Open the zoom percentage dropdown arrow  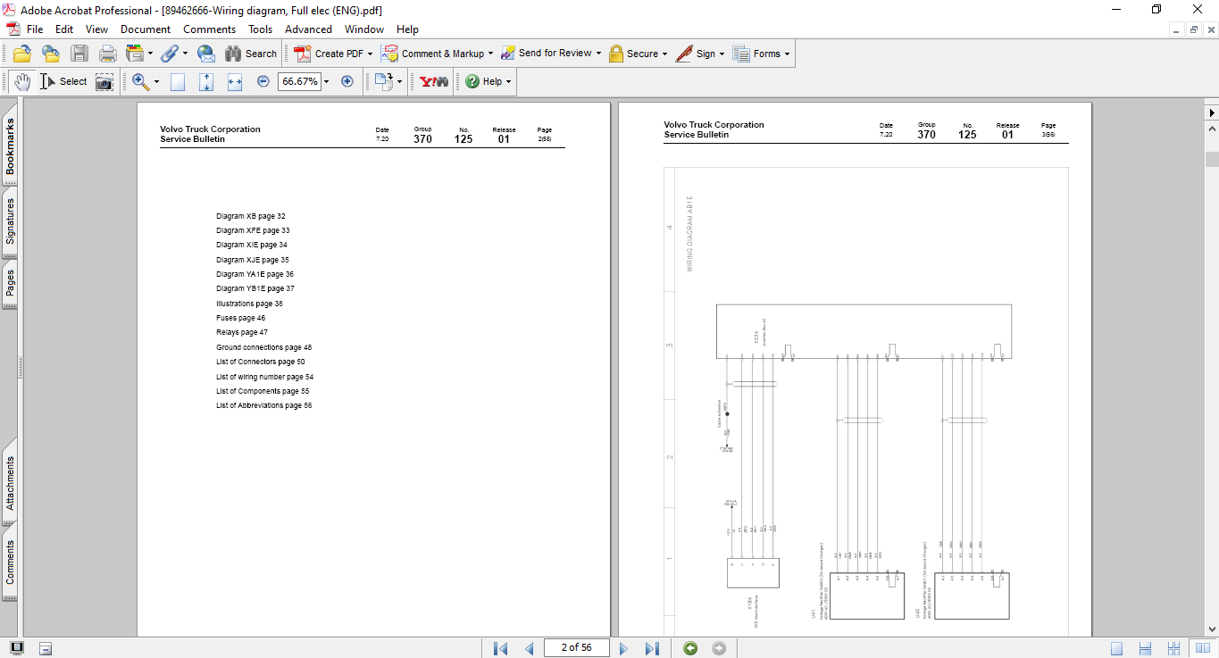[x=326, y=81]
